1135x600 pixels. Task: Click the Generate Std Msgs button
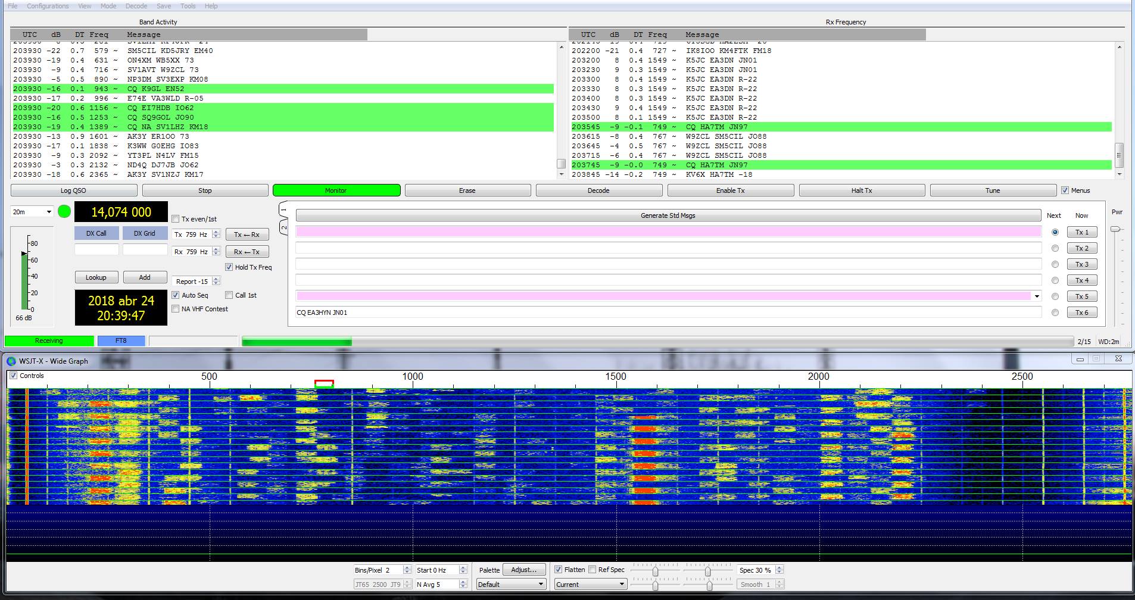point(668,215)
